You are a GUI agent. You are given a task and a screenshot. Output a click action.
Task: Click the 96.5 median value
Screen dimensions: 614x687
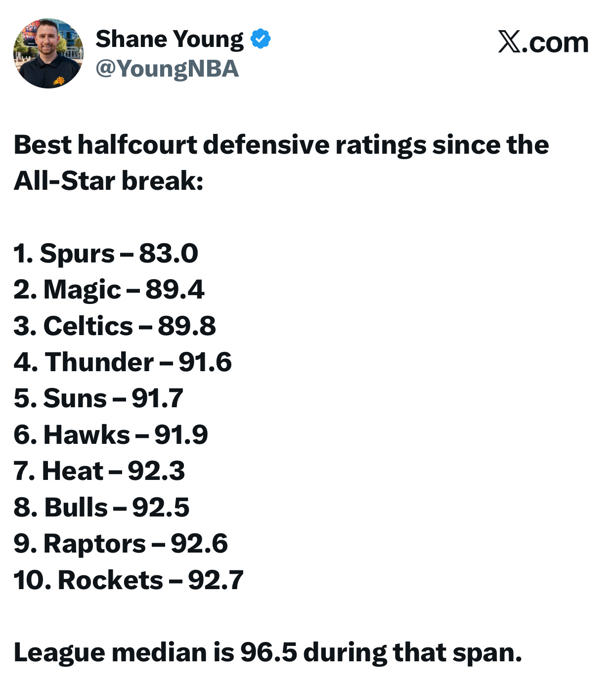pos(268,652)
